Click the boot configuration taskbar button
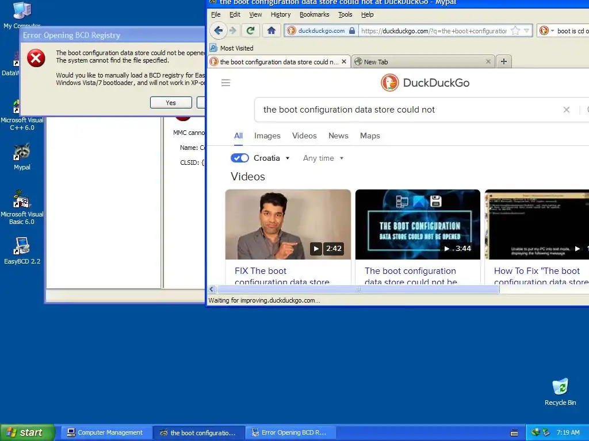 pyautogui.click(x=198, y=432)
